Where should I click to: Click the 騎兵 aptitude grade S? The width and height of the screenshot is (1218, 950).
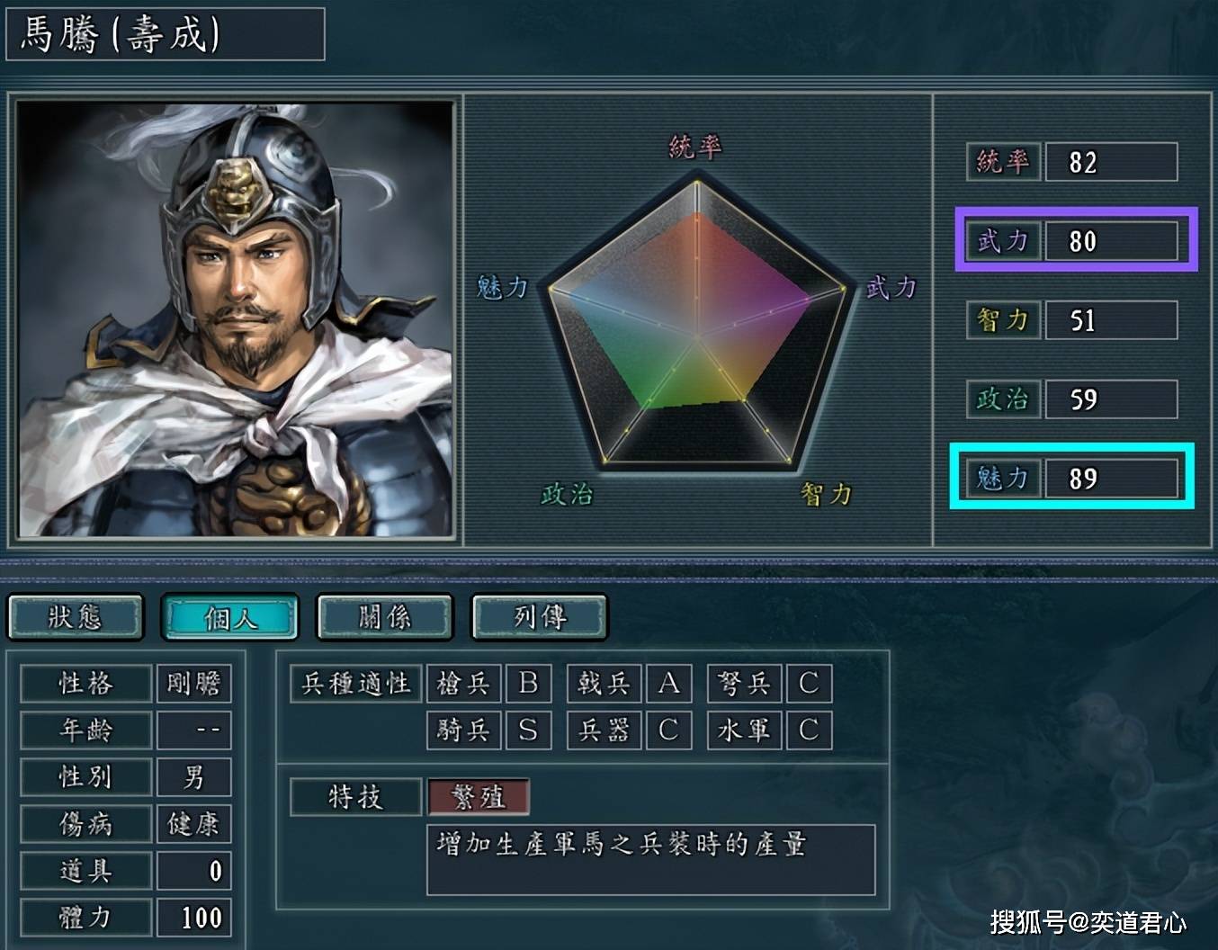(528, 730)
